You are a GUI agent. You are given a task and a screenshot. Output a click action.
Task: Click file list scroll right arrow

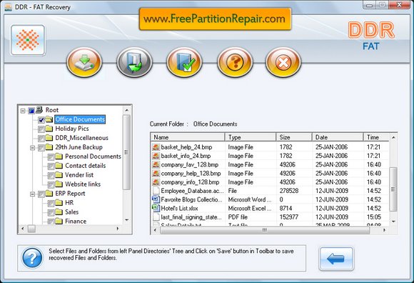[384, 230]
